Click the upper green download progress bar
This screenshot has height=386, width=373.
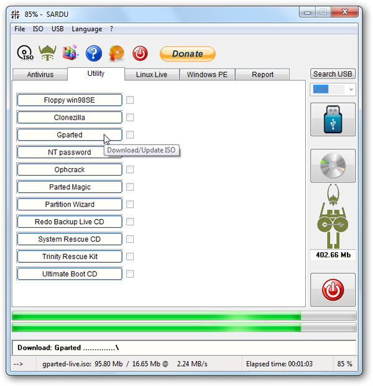pyautogui.click(x=184, y=316)
